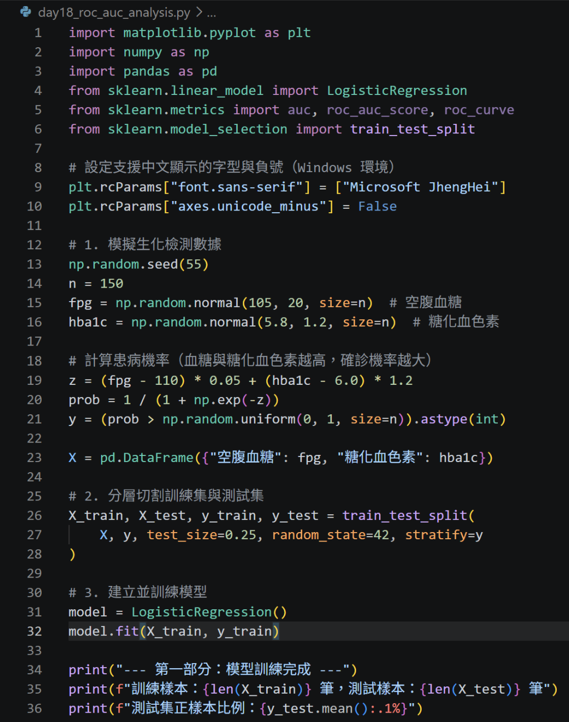
Task: Click "roc_auc_score" in the metrics import
Action: tap(377, 110)
